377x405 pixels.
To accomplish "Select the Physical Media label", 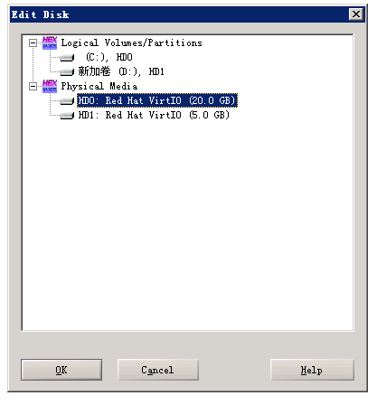I will (x=99, y=87).
